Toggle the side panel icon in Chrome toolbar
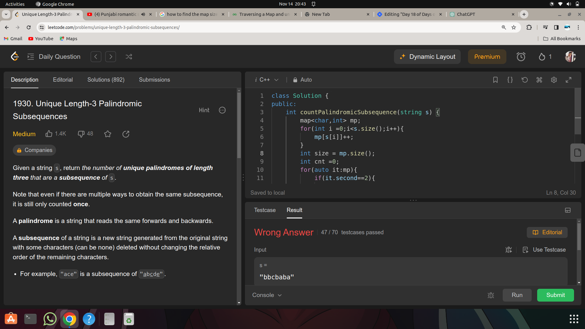585x329 pixels. pyautogui.click(x=556, y=27)
